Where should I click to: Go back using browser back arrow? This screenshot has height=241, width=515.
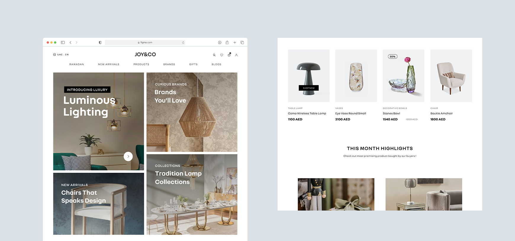[x=70, y=43]
